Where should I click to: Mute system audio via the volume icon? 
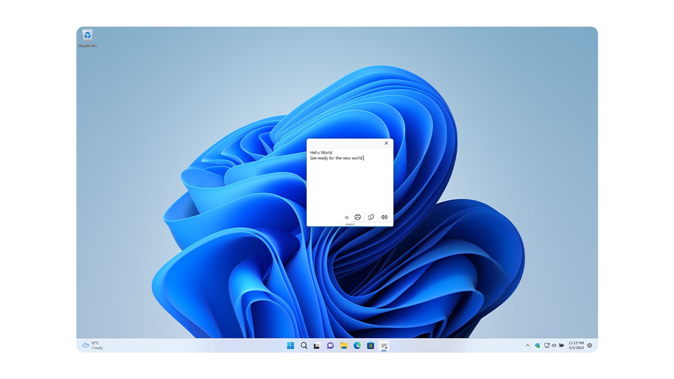point(553,345)
